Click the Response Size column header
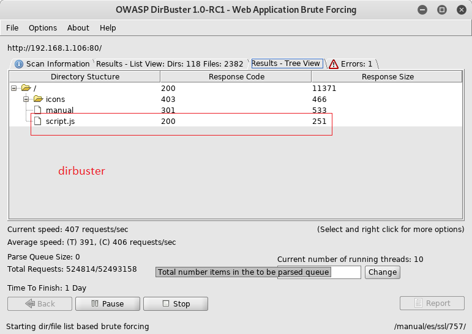The height and width of the screenshot is (334, 472). tap(388, 76)
